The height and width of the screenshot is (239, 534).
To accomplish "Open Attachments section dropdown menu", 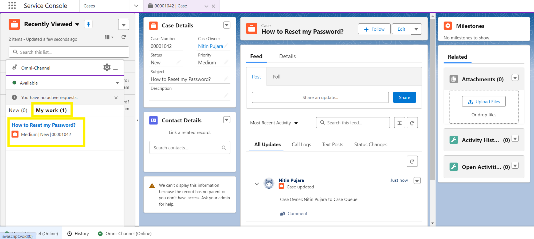I will coord(515,78).
